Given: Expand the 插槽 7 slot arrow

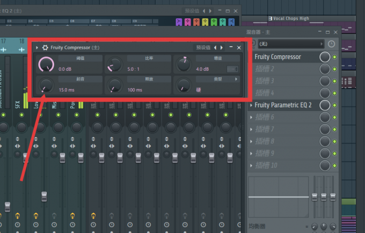Looking at the screenshot, I should 251,129.
